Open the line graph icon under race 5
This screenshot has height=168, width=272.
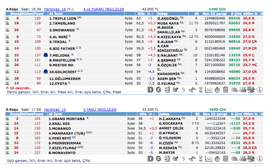click(x=209, y=159)
